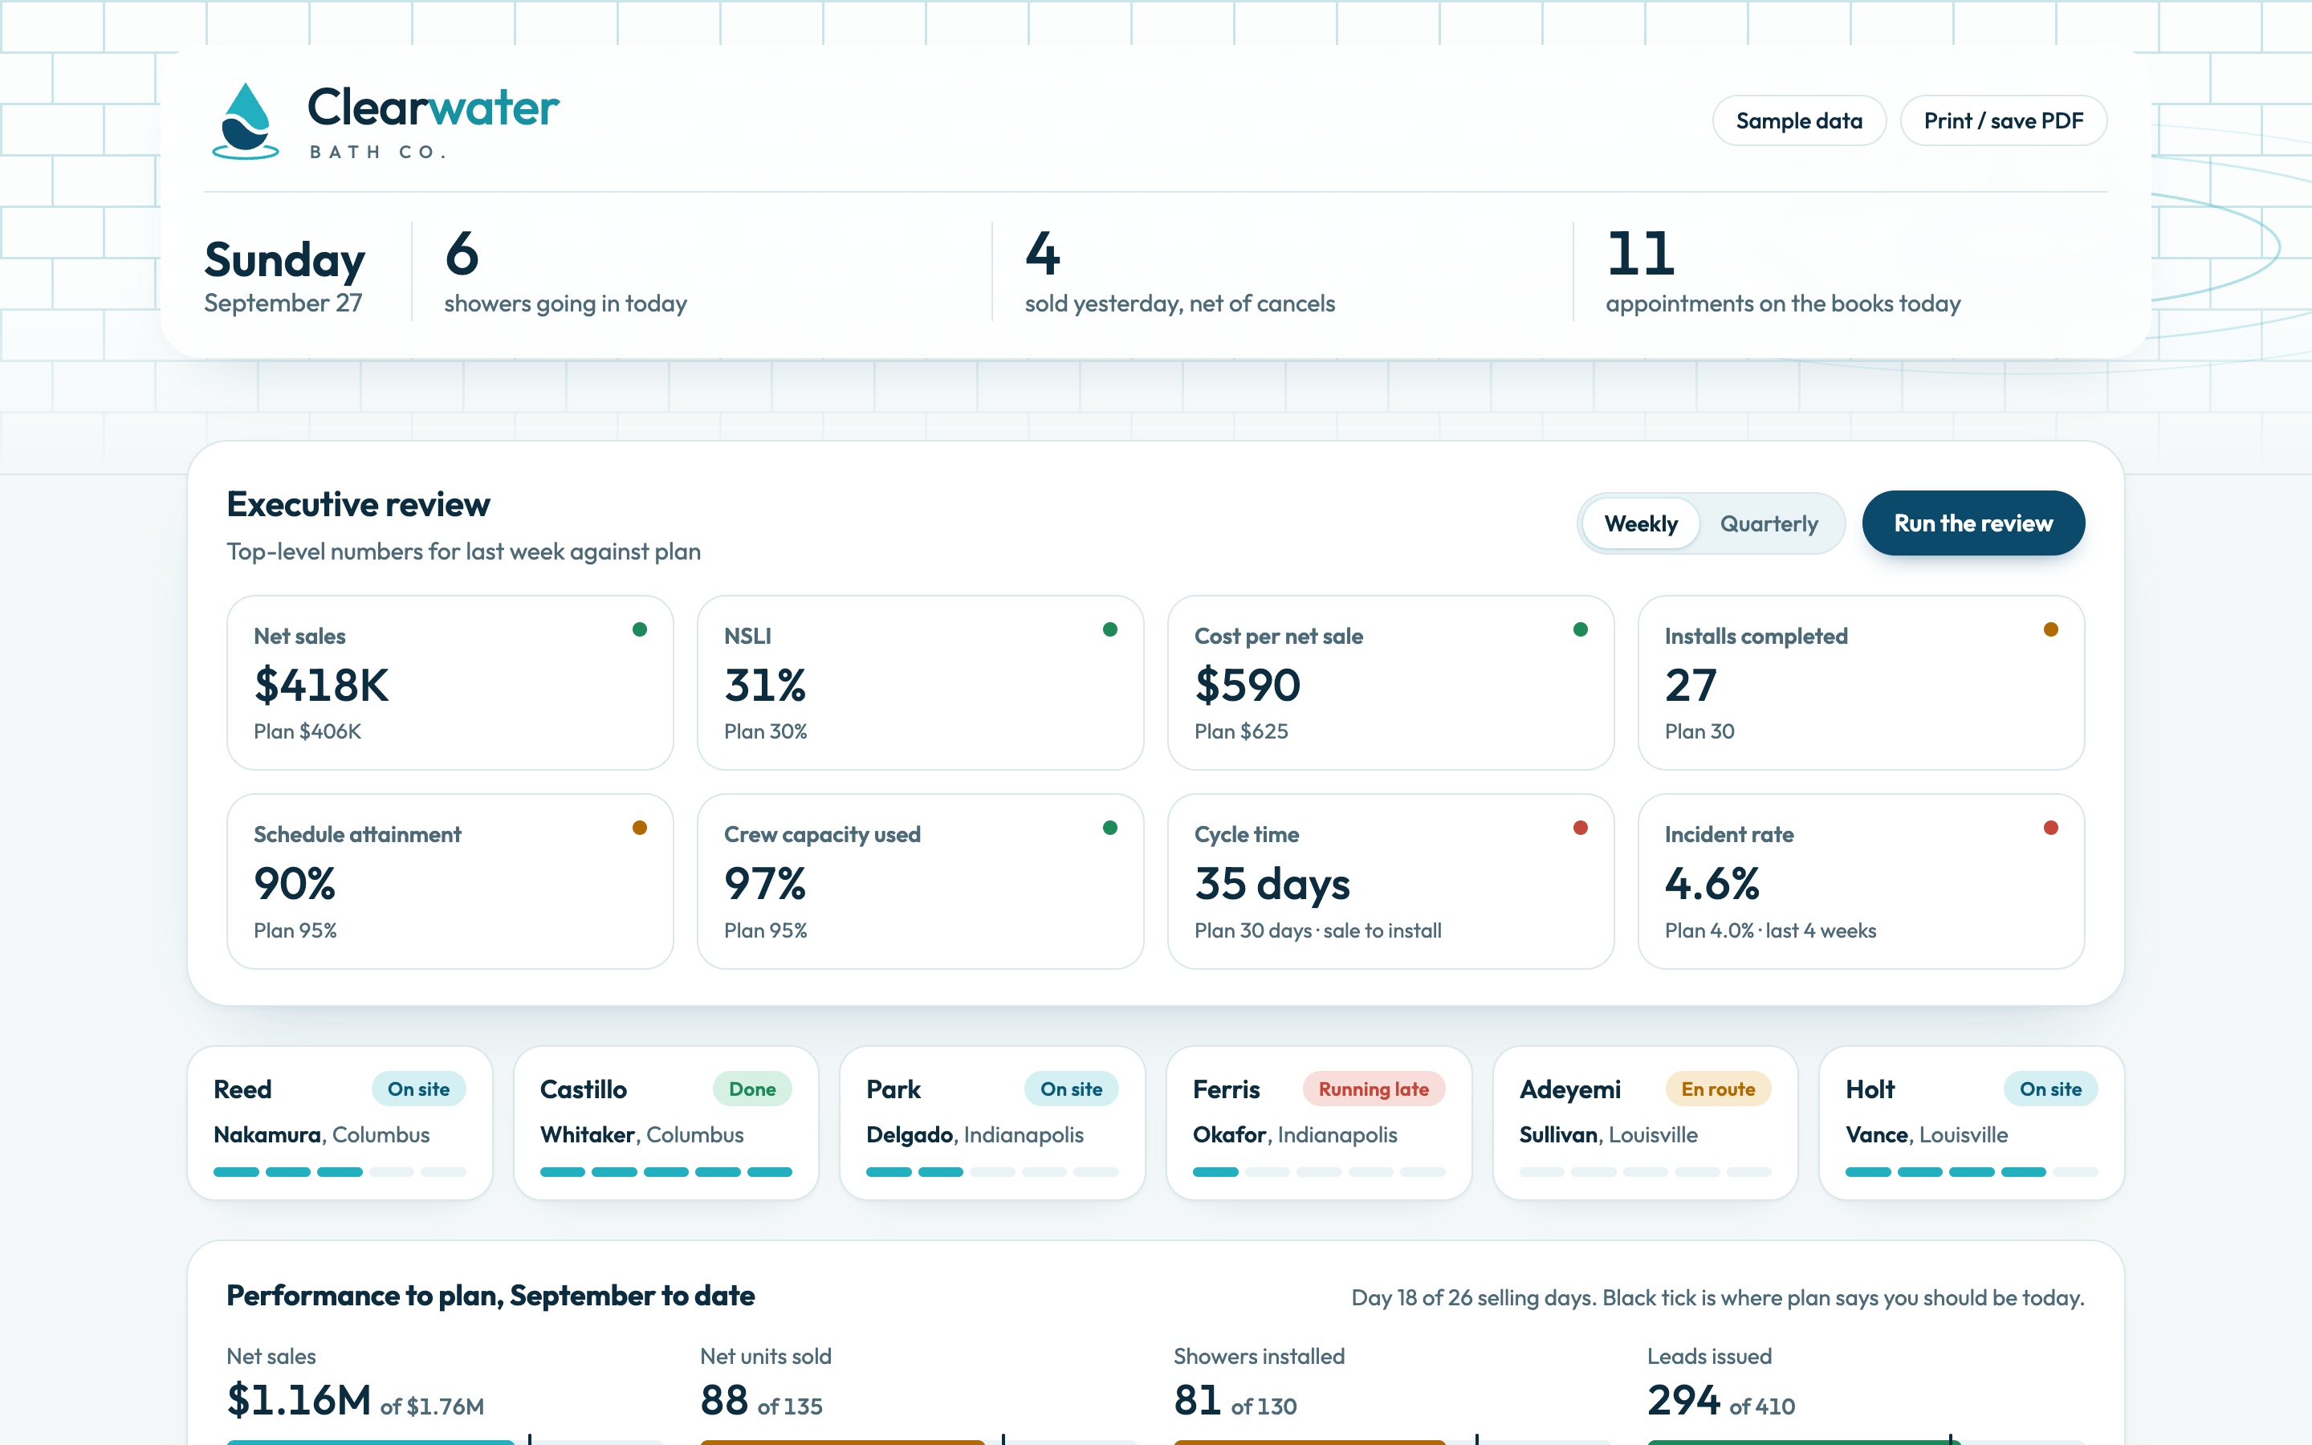The width and height of the screenshot is (2312, 1445).
Task: Click the Adeyemi crew progress bar
Action: (x=1645, y=1172)
